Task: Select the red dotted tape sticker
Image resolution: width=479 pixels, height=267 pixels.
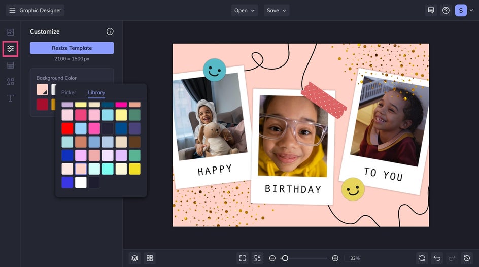Action: 324,100
